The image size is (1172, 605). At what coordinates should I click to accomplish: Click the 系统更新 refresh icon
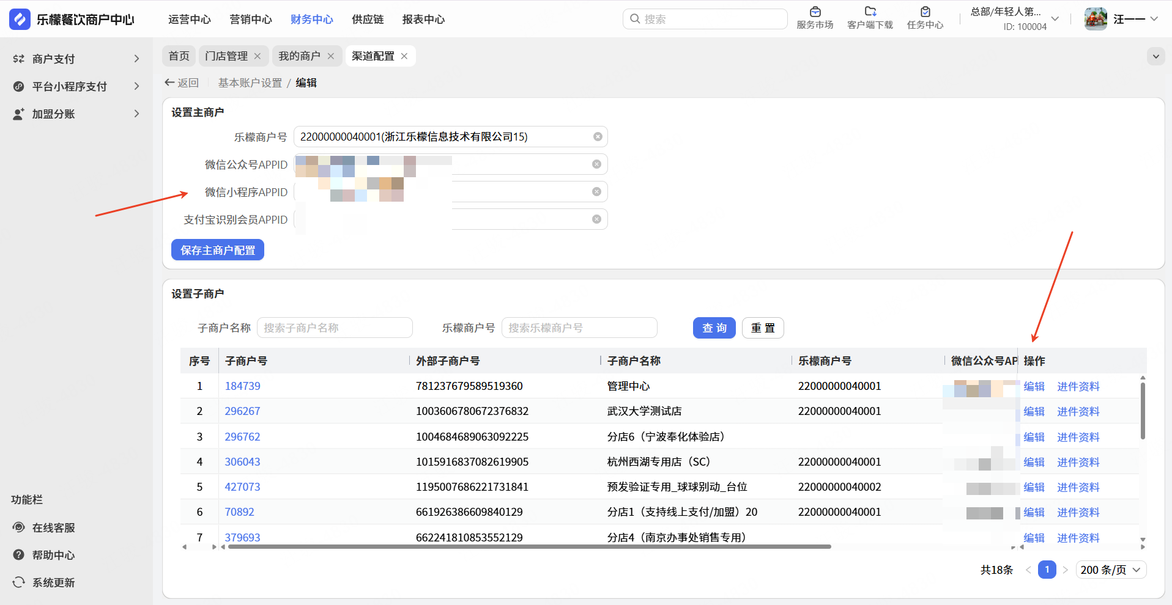pos(19,582)
